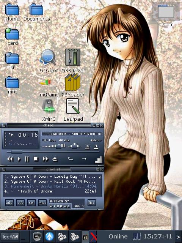The height and width of the screenshot is (243, 182).
Task: Select the aterm window thumbnail icon
Action: pyautogui.click(x=166, y=11)
